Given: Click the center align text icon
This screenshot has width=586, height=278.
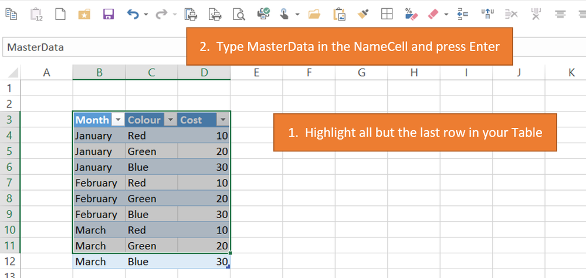Looking at the screenshot, I should click(560, 14).
